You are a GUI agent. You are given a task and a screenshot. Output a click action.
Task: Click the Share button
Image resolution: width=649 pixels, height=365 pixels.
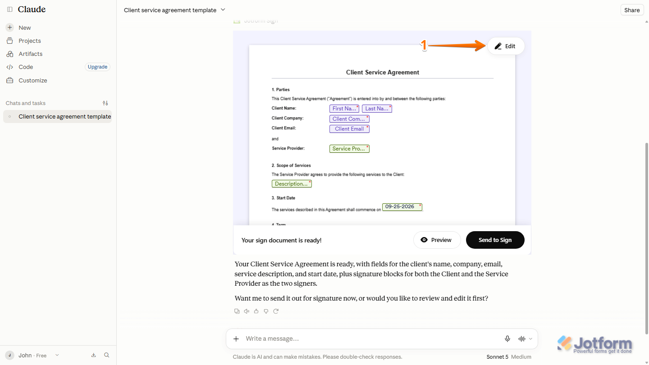coord(632,10)
